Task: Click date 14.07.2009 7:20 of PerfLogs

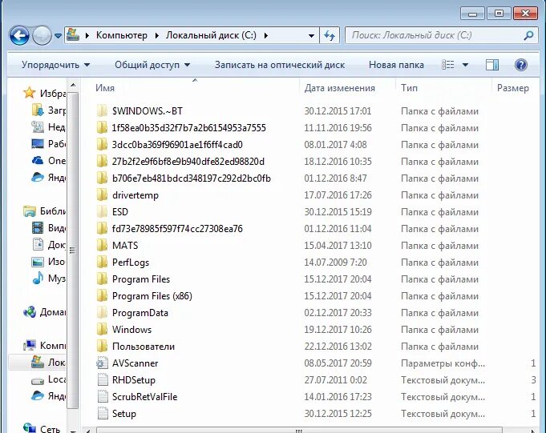Action: 335,263
